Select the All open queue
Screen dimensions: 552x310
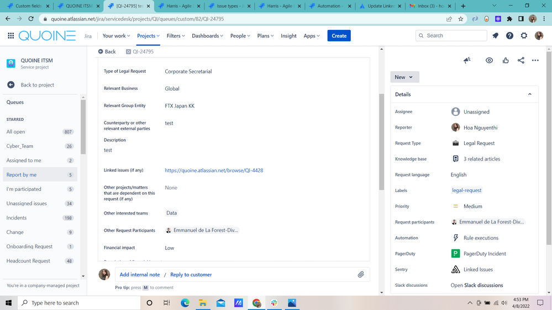[x=40, y=132]
